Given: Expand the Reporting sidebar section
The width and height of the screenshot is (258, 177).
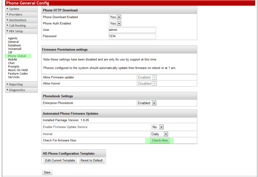Looking at the screenshot, I should (21, 84).
